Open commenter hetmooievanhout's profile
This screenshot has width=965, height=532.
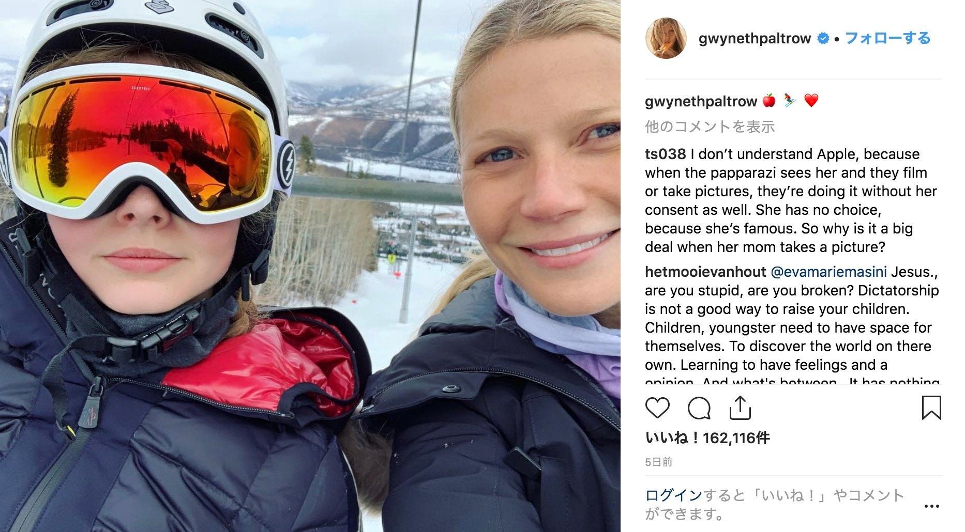[x=705, y=272]
